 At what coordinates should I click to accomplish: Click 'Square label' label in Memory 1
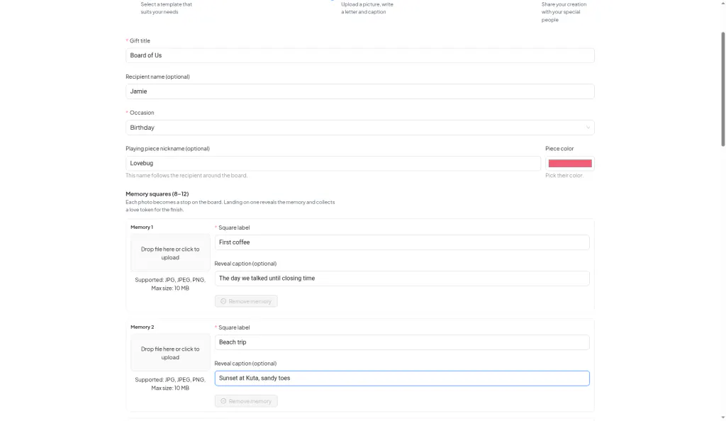(x=234, y=228)
